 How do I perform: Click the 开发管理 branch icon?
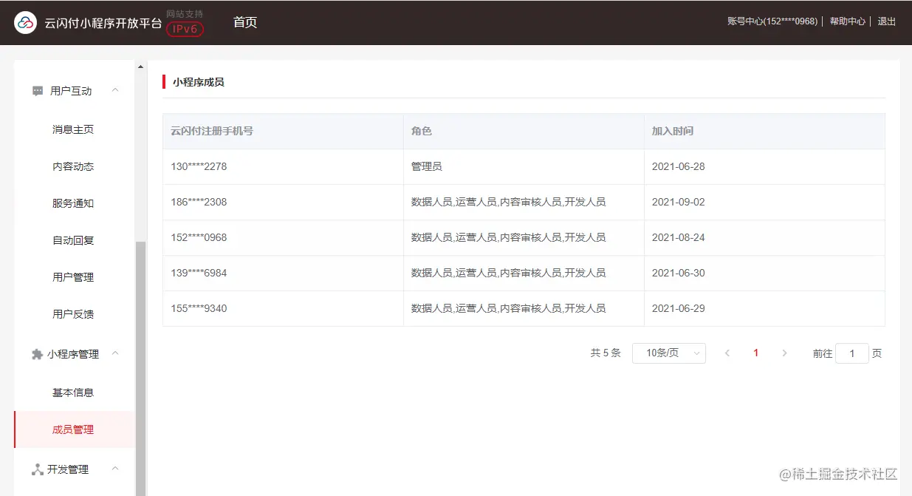[38, 469]
